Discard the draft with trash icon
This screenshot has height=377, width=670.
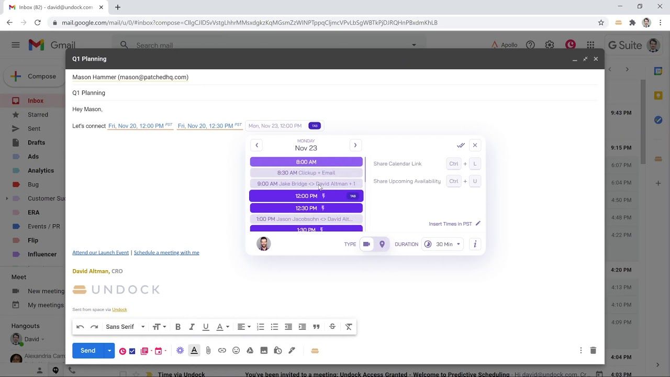point(593,350)
